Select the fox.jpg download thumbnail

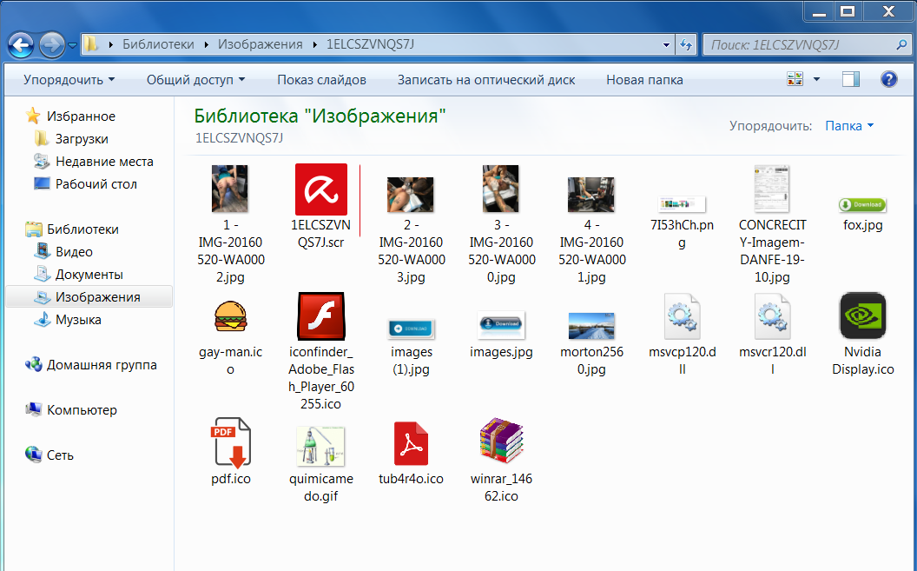tap(862, 205)
